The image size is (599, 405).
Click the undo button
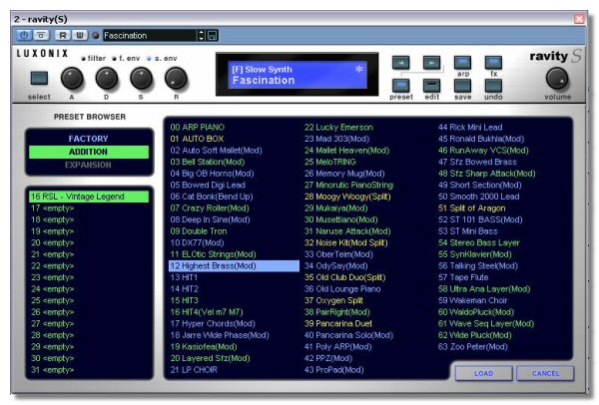(x=493, y=86)
